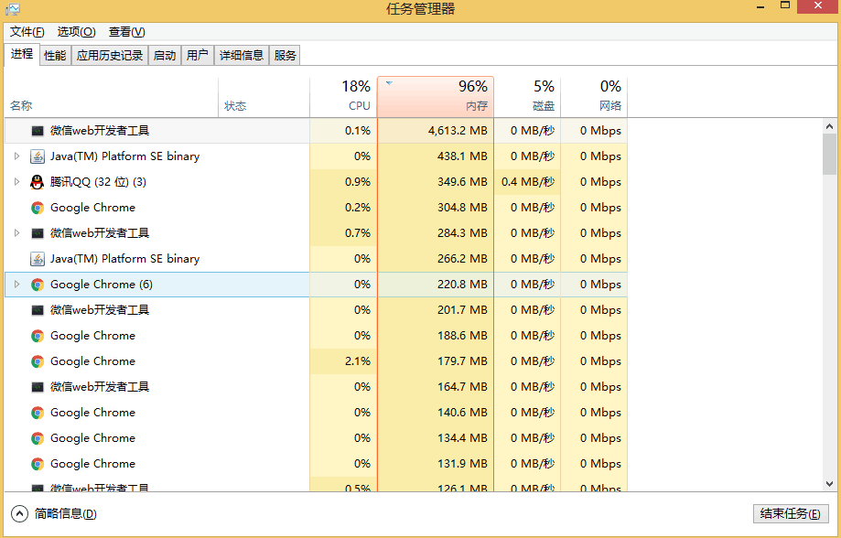Switch to the 应用历史记录 tab
Image resolution: width=841 pixels, height=538 pixels.
[110, 55]
